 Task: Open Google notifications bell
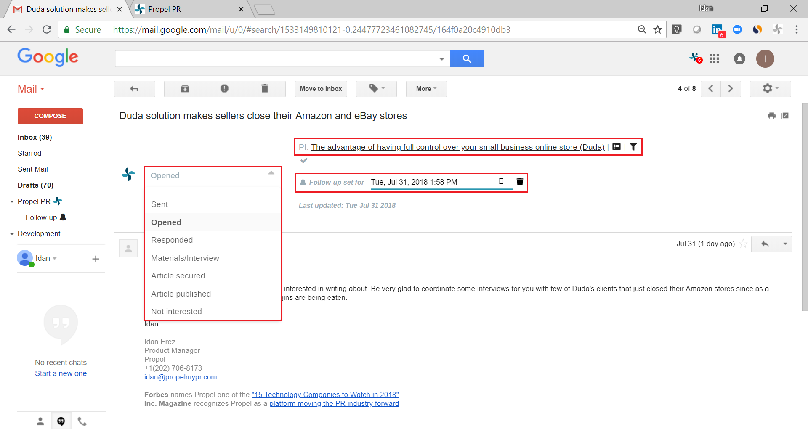pos(739,58)
